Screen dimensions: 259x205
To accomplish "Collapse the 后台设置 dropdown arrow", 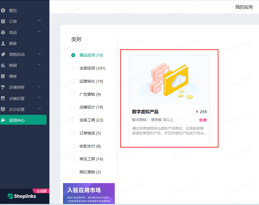I will [x=39, y=109].
